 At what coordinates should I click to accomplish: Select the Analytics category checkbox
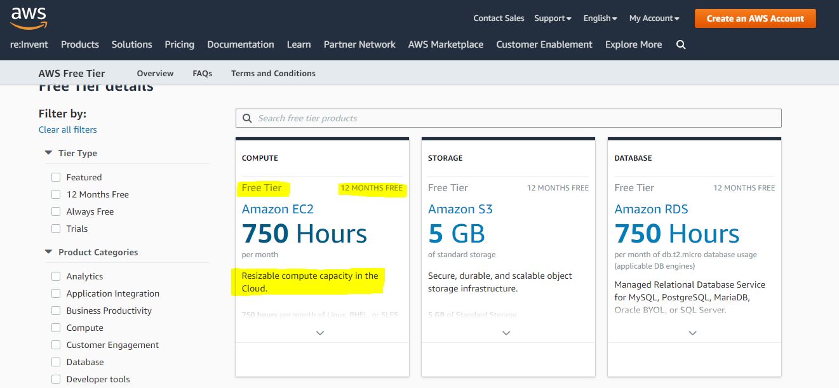pyautogui.click(x=56, y=276)
